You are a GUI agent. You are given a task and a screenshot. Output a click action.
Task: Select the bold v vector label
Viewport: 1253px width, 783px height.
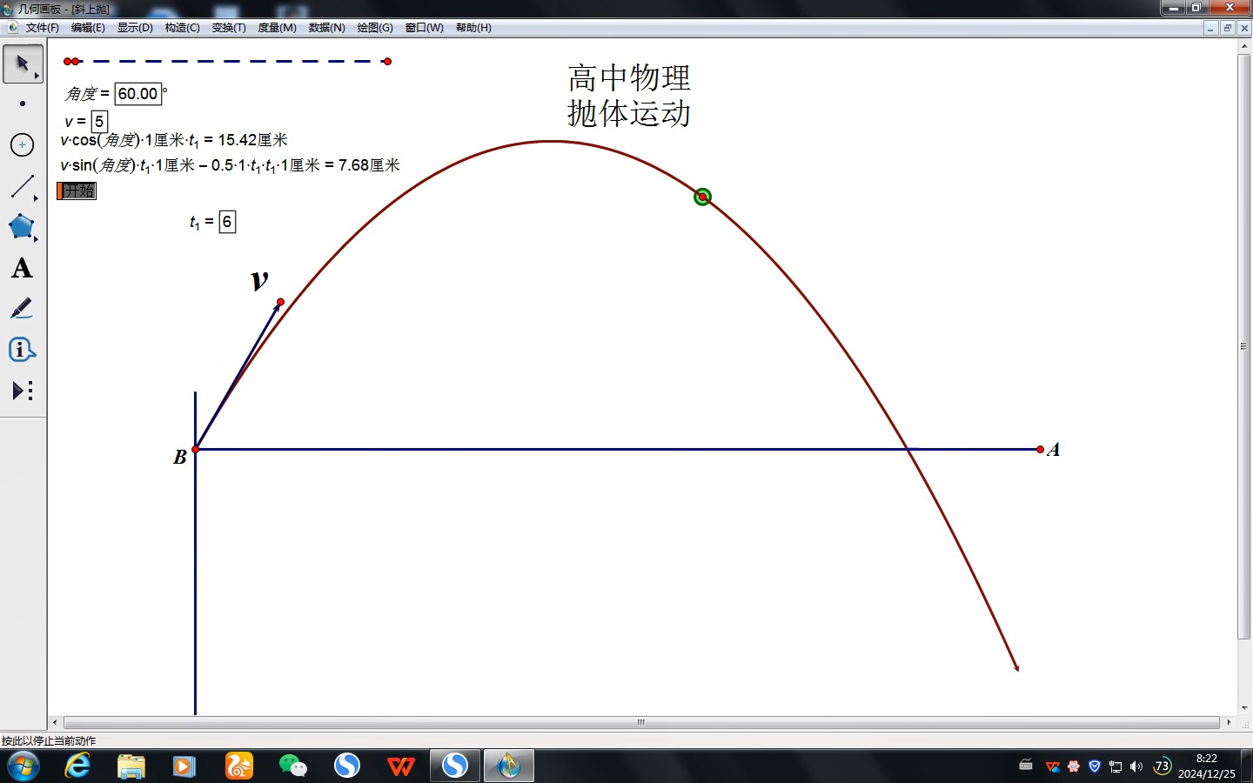point(259,280)
